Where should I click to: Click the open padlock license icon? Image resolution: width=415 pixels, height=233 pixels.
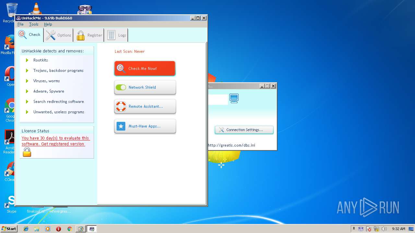pos(27,152)
